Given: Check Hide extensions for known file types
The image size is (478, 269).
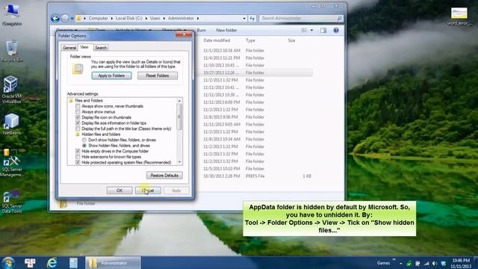Looking at the screenshot, I should click(78, 157).
